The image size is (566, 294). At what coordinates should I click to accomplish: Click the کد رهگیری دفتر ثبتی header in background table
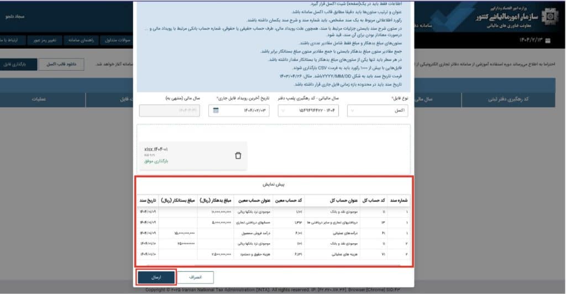coord(509,99)
